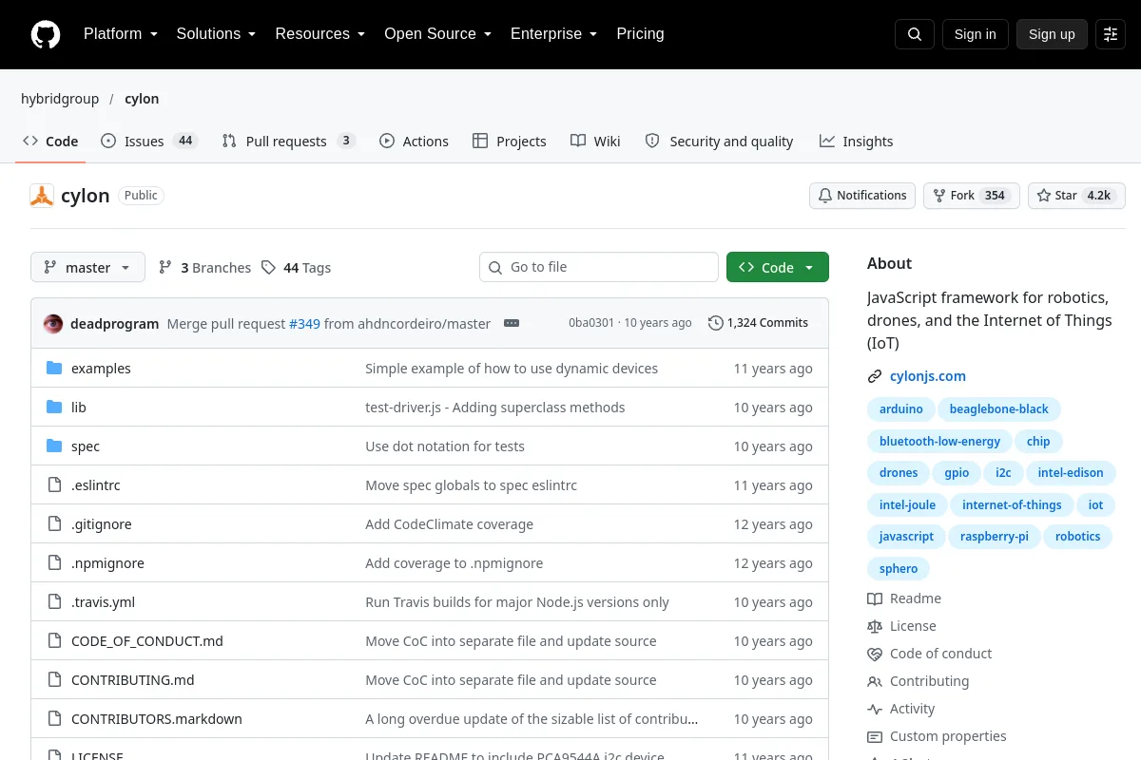1141x760 pixels.
Task: Click the CONTRIBUTING.md file icon
Action: click(54, 680)
